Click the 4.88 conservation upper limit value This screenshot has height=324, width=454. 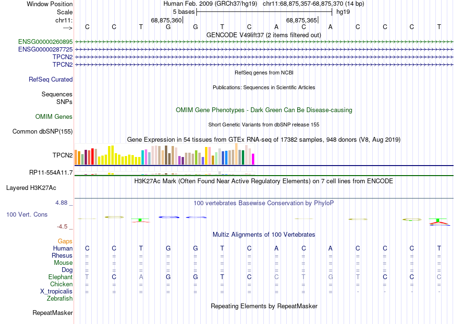click(x=61, y=203)
